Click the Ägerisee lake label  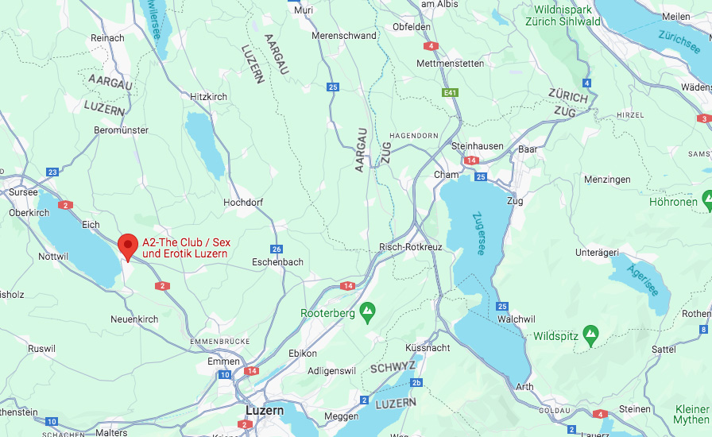pos(644,280)
